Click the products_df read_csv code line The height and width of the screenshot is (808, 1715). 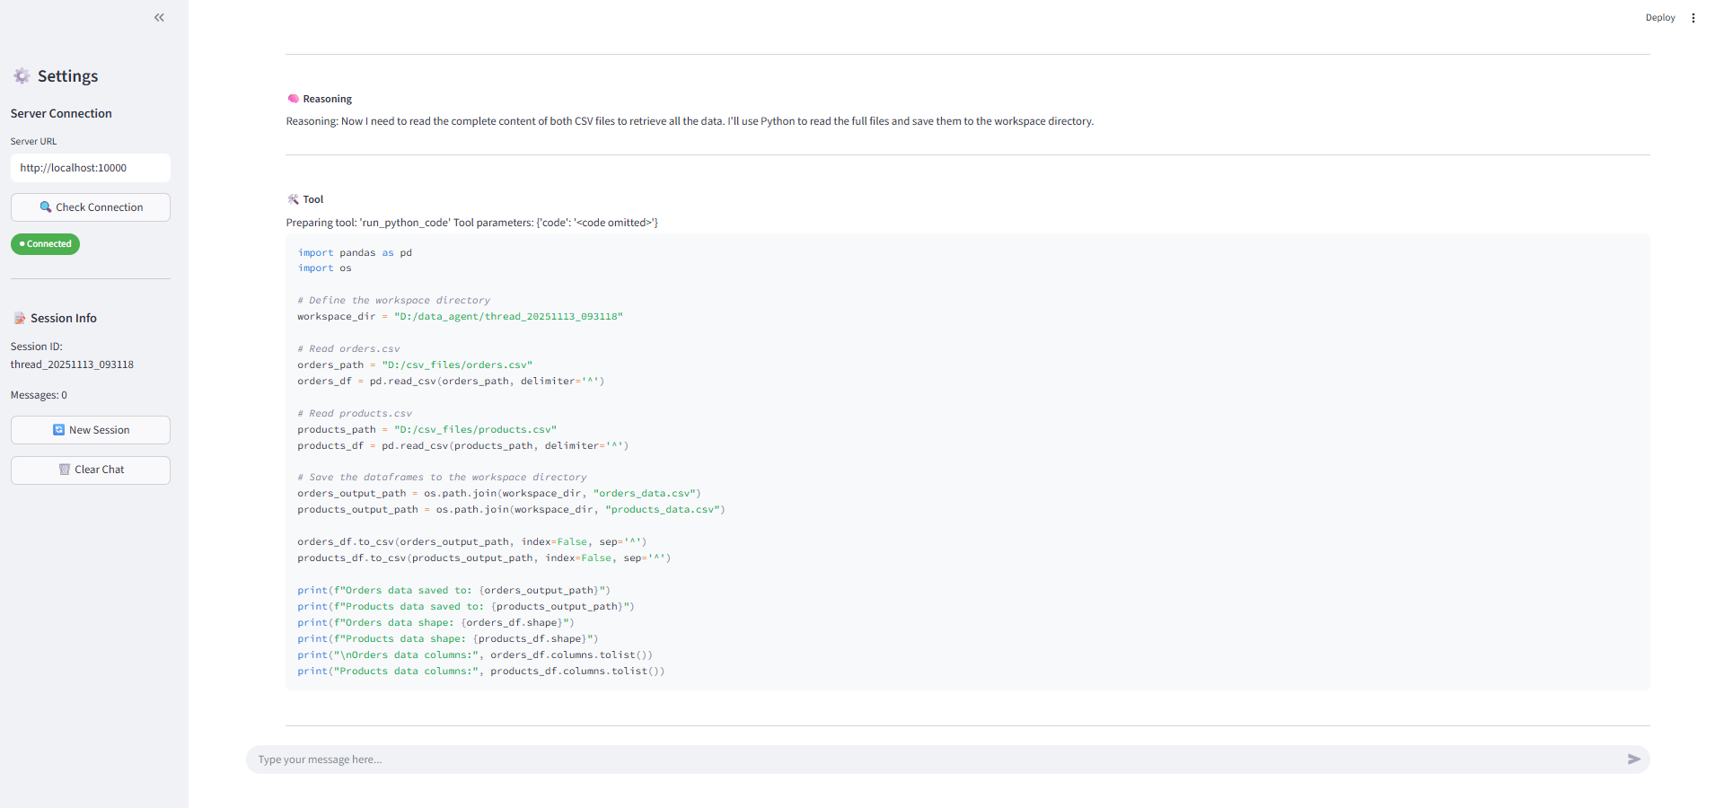point(462,446)
